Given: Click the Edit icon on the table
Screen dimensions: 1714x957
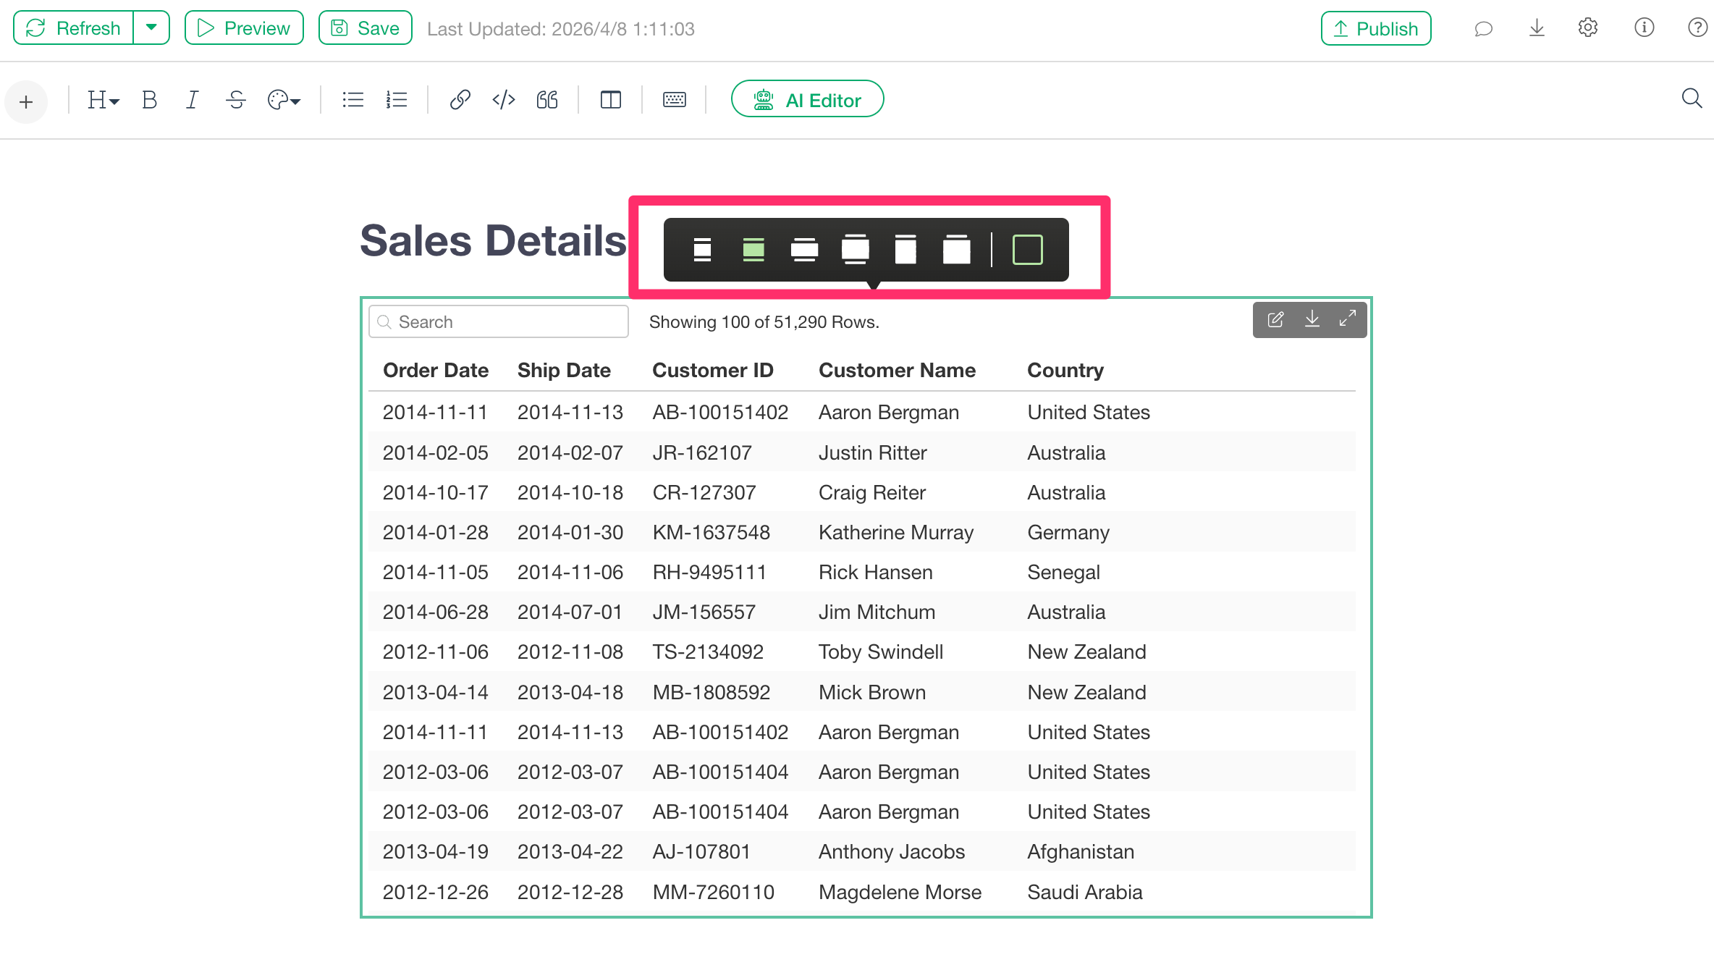Looking at the screenshot, I should (x=1275, y=320).
